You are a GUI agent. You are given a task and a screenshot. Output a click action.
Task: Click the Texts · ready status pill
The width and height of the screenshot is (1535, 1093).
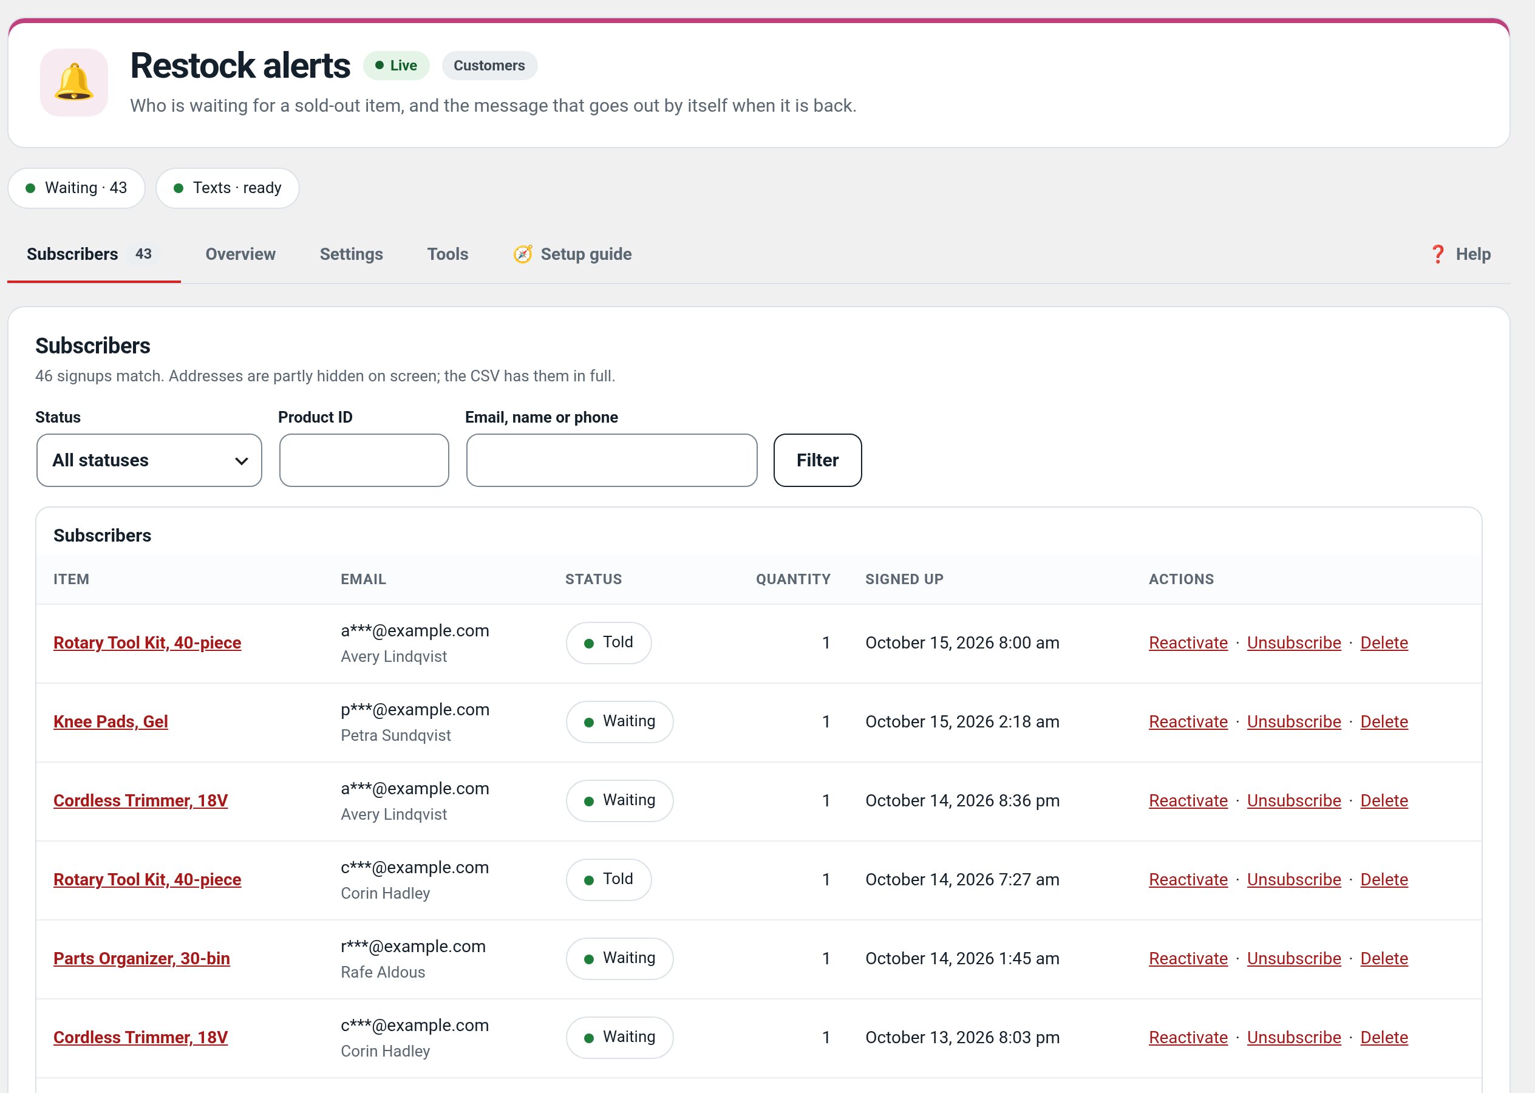pyautogui.click(x=228, y=188)
